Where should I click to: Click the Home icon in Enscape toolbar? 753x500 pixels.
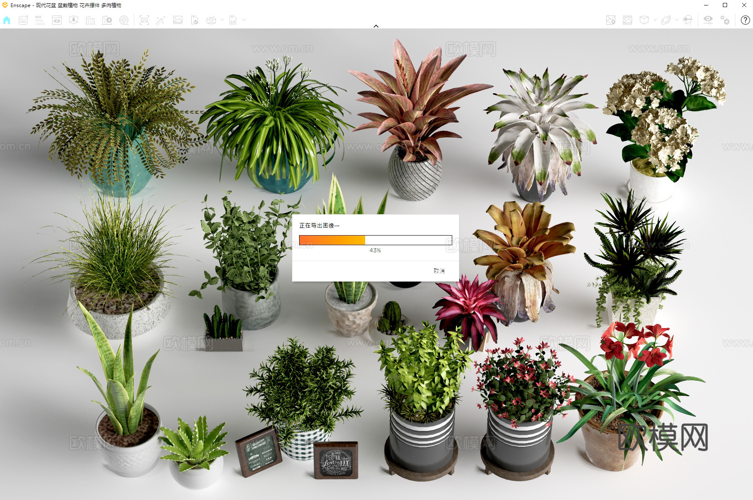click(x=7, y=20)
